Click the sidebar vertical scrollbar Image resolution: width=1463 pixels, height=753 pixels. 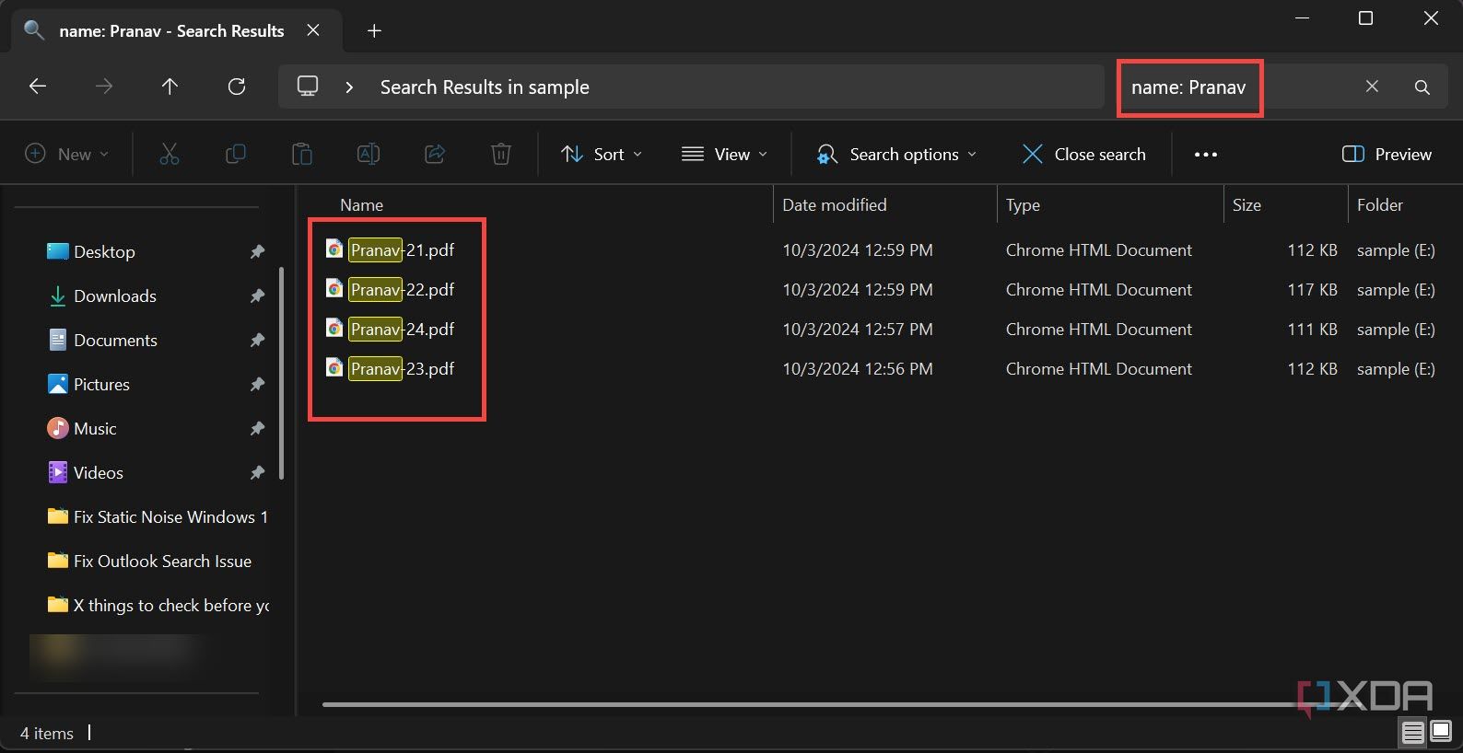pos(281,373)
